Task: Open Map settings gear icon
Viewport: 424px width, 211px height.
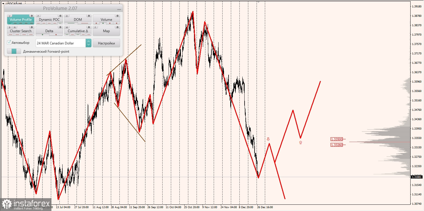Action: coord(117,27)
